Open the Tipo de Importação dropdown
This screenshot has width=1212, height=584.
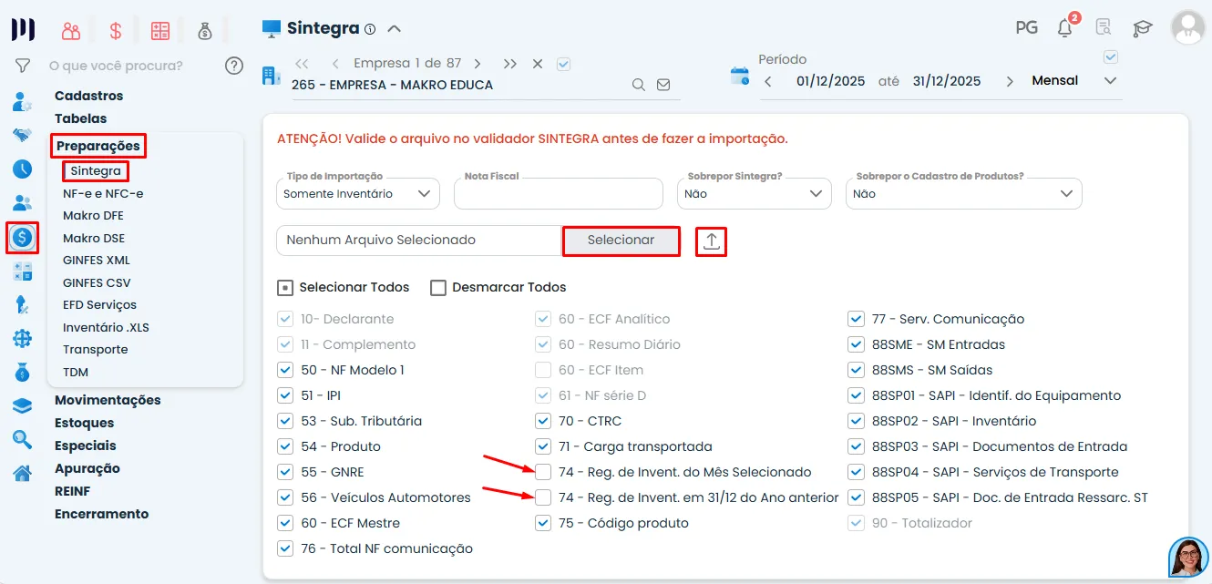pos(357,193)
